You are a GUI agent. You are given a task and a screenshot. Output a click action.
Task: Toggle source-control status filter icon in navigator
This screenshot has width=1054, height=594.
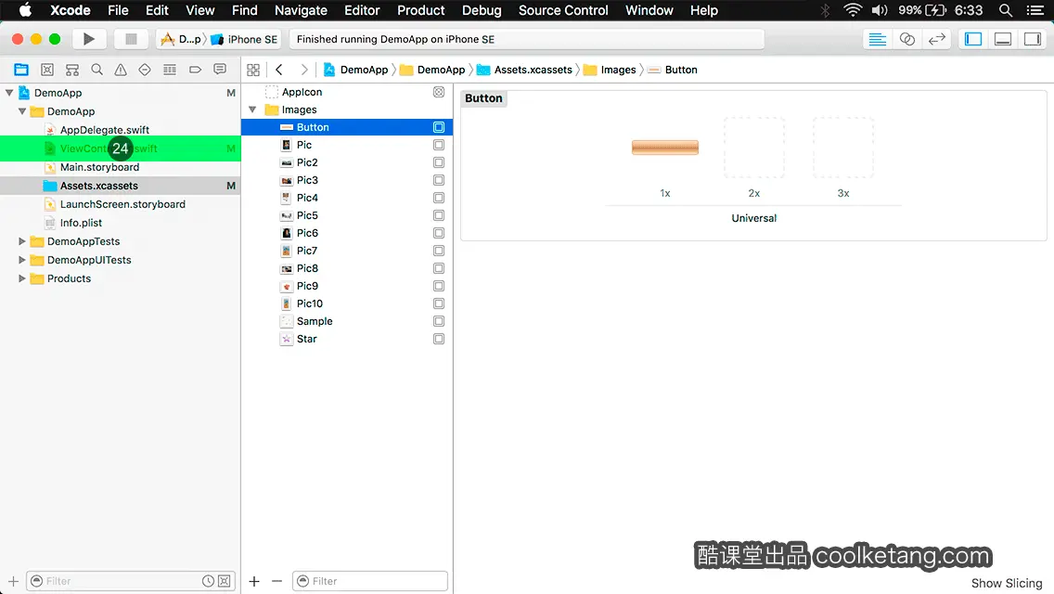tap(225, 581)
